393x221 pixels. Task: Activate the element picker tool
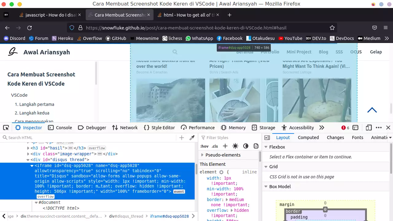point(6,128)
